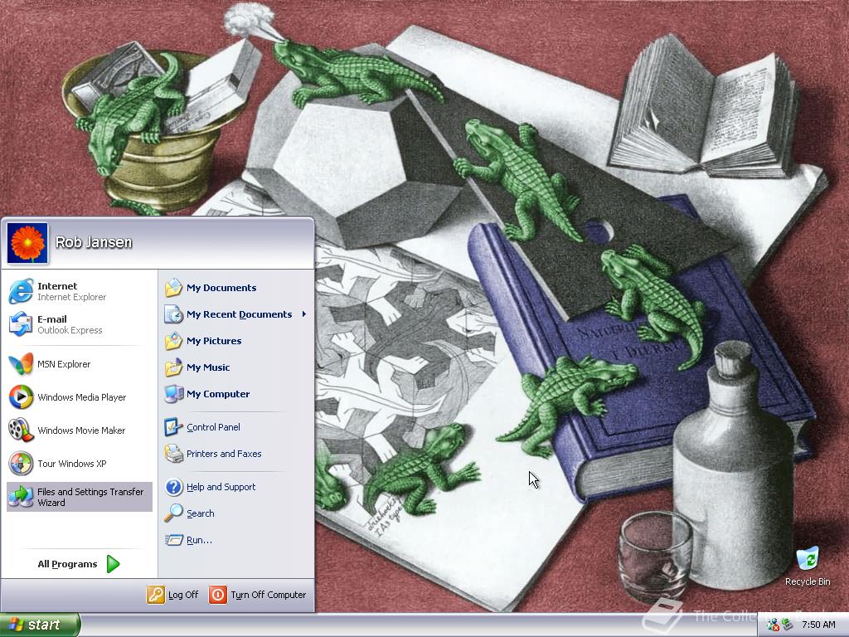Click the Run dialog icon
This screenshot has width=849, height=637.
[x=174, y=540]
